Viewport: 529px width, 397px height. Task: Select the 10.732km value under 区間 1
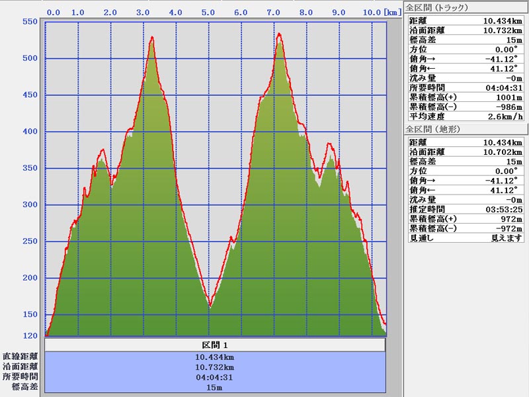click(x=214, y=367)
